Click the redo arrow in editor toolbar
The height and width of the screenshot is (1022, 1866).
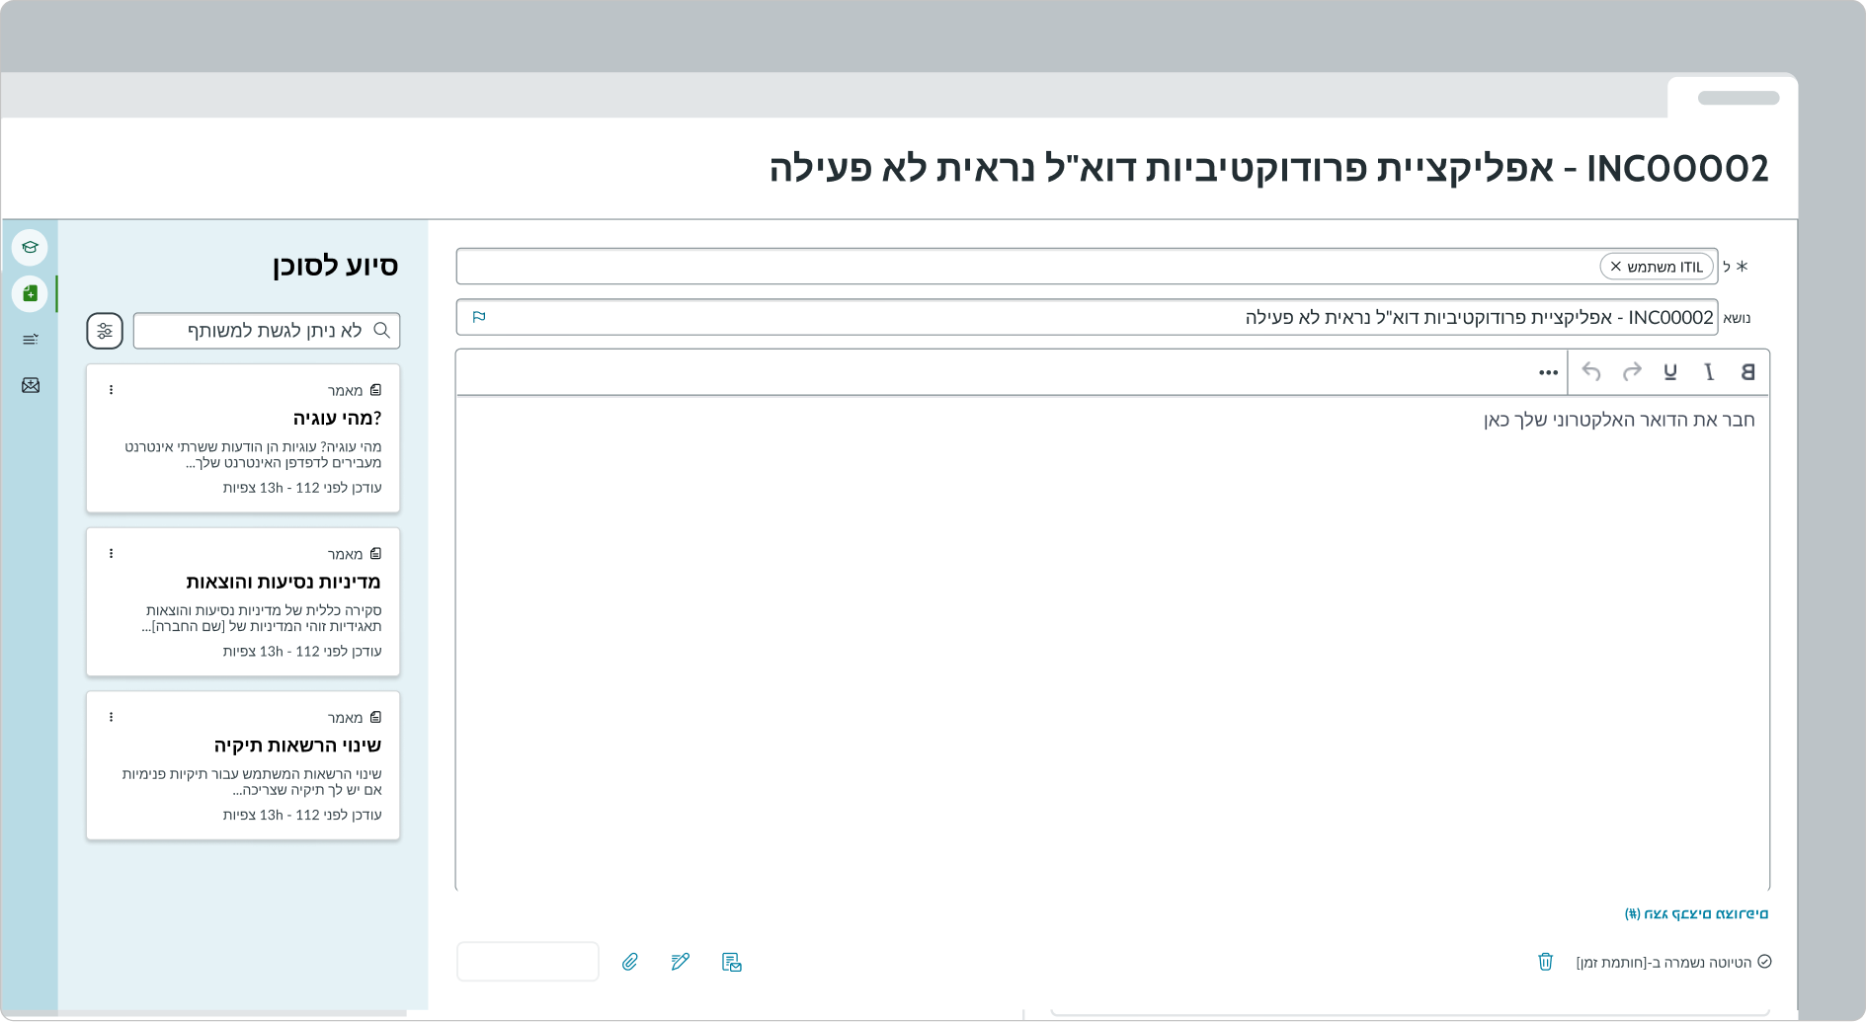coord(1632,372)
